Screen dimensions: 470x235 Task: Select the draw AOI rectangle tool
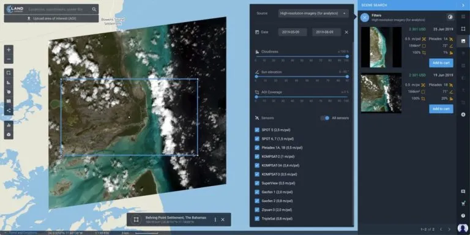point(9,73)
